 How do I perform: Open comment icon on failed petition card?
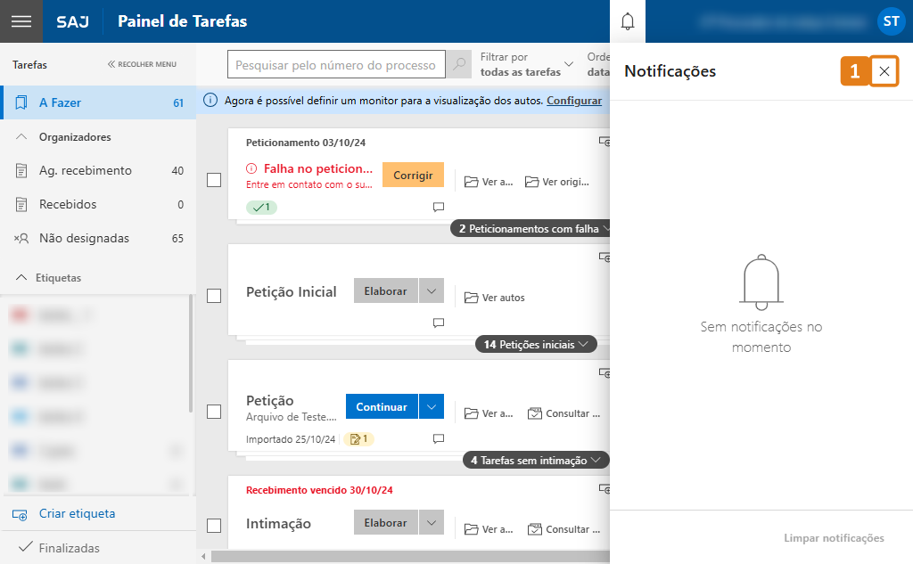[x=438, y=208]
